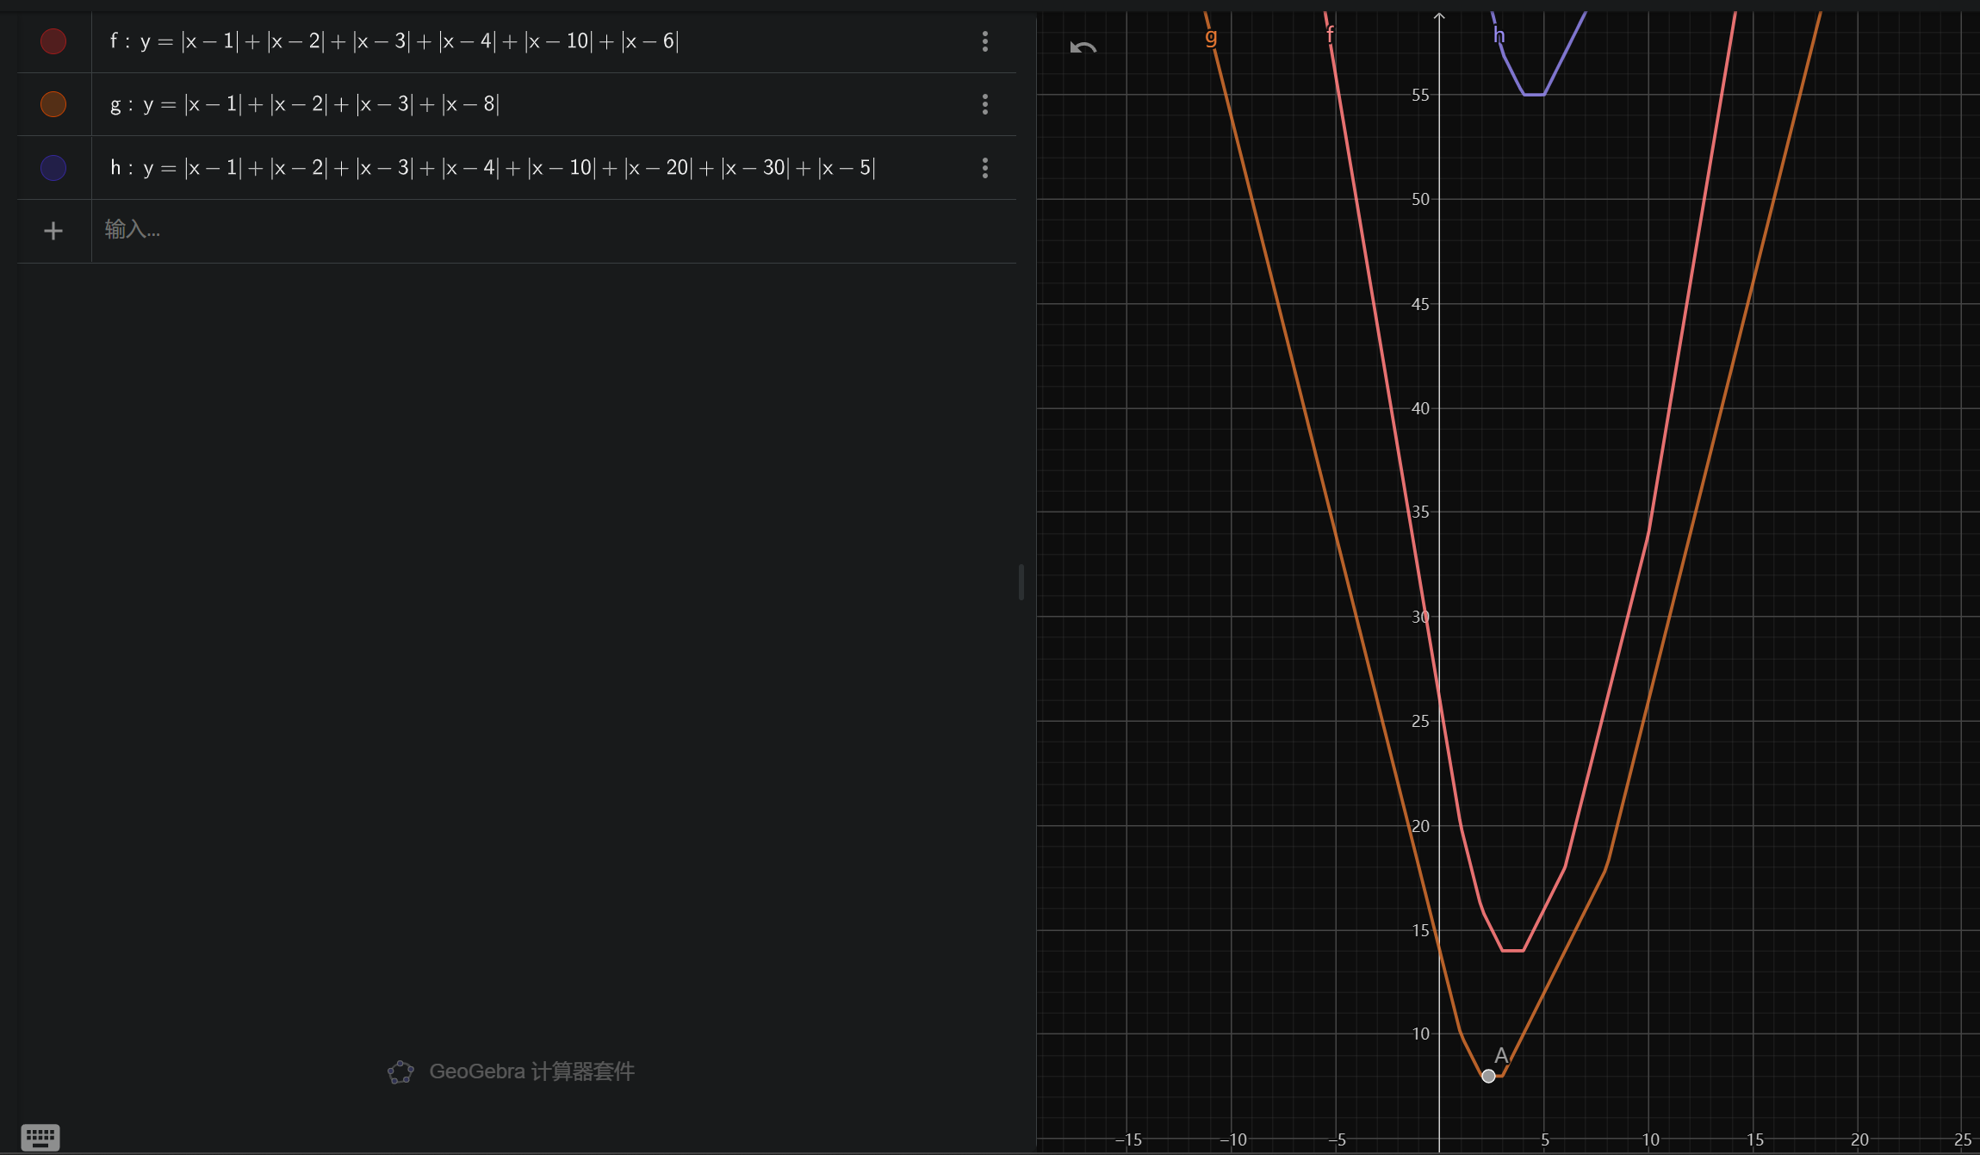This screenshot has height=1155, width=1980.
Task: Click the g equation text row
Action: (x=305, y=104)
